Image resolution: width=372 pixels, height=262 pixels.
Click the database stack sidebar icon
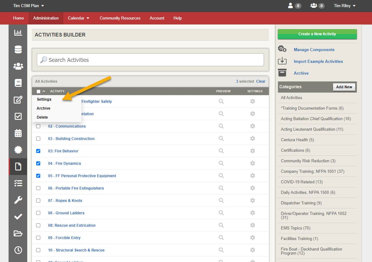tap(18, 49)
